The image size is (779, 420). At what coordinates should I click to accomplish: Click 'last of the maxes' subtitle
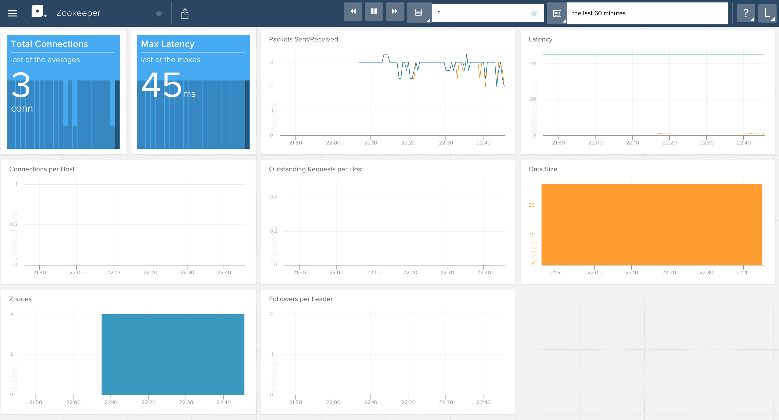pos(171,60)
